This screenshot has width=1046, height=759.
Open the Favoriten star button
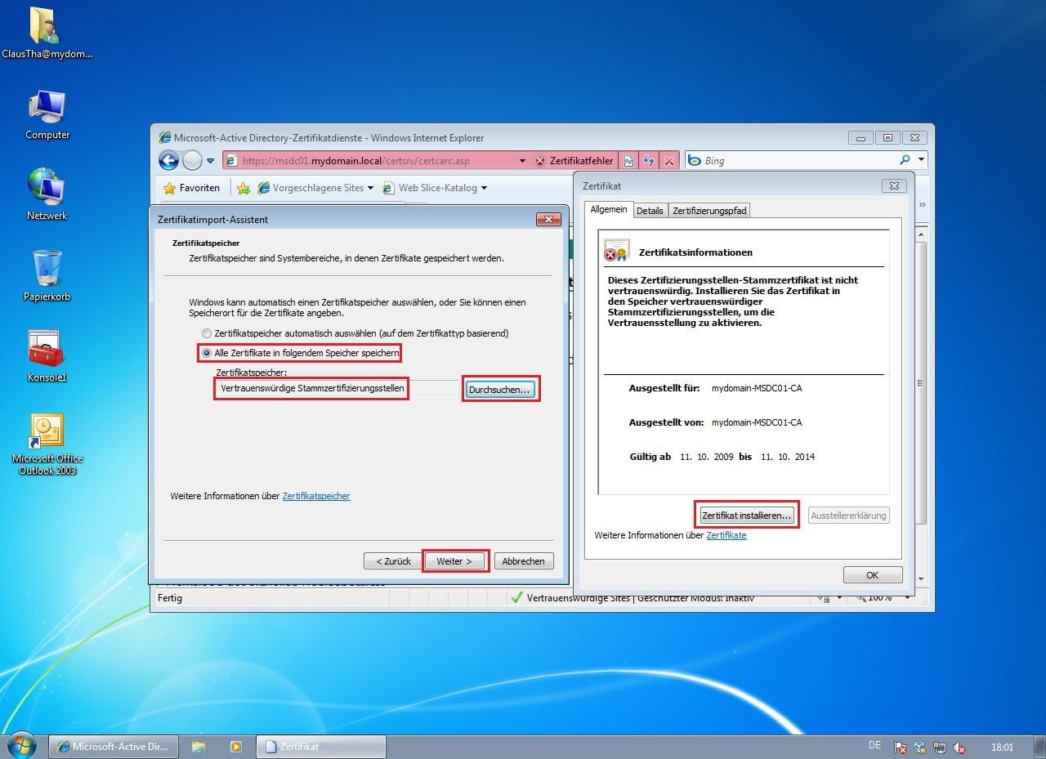point(192,188)
